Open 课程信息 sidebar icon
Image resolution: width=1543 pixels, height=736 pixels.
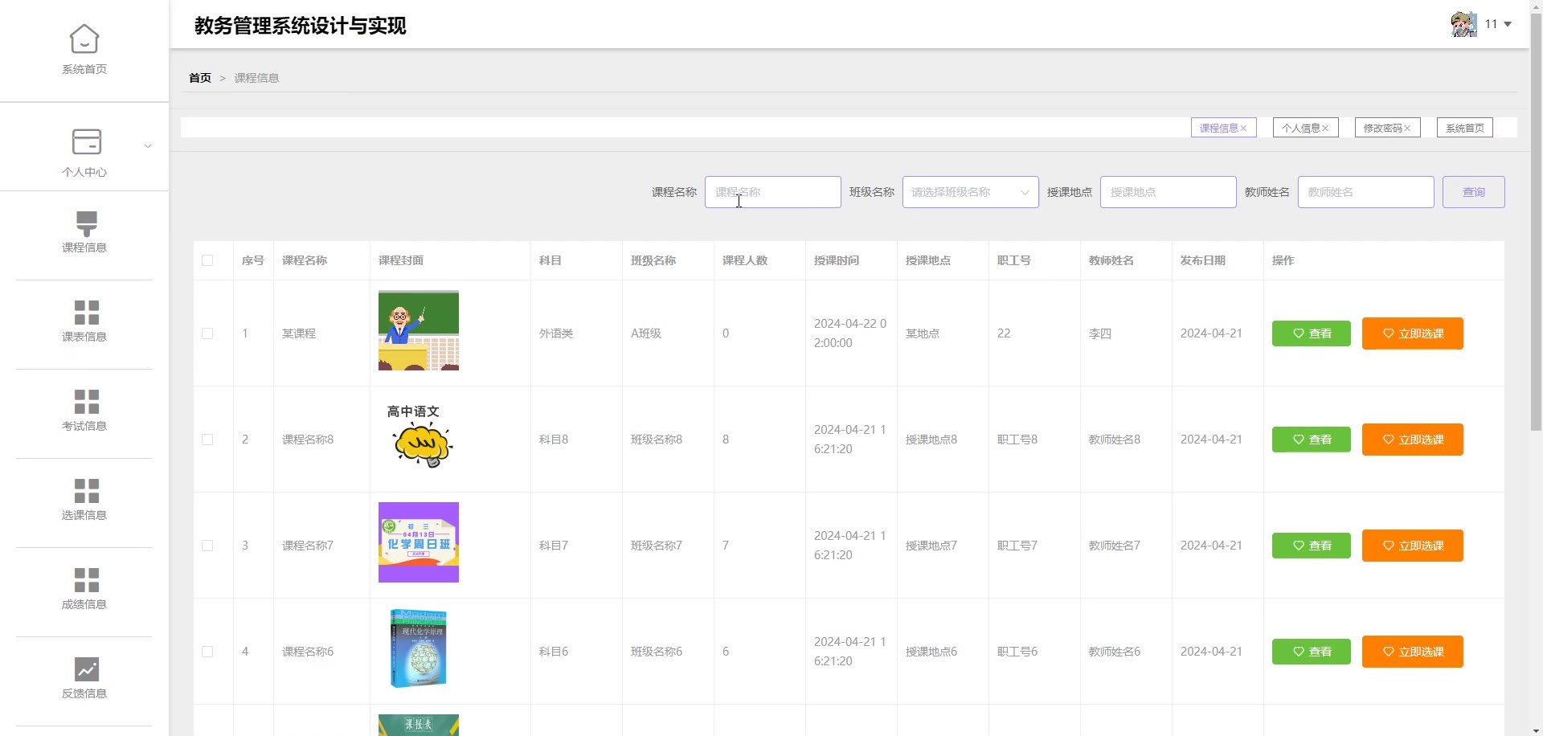tap(86, 223)
